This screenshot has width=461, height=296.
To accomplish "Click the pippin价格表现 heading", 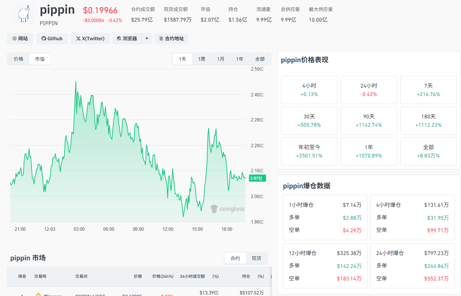I will 304,60.
